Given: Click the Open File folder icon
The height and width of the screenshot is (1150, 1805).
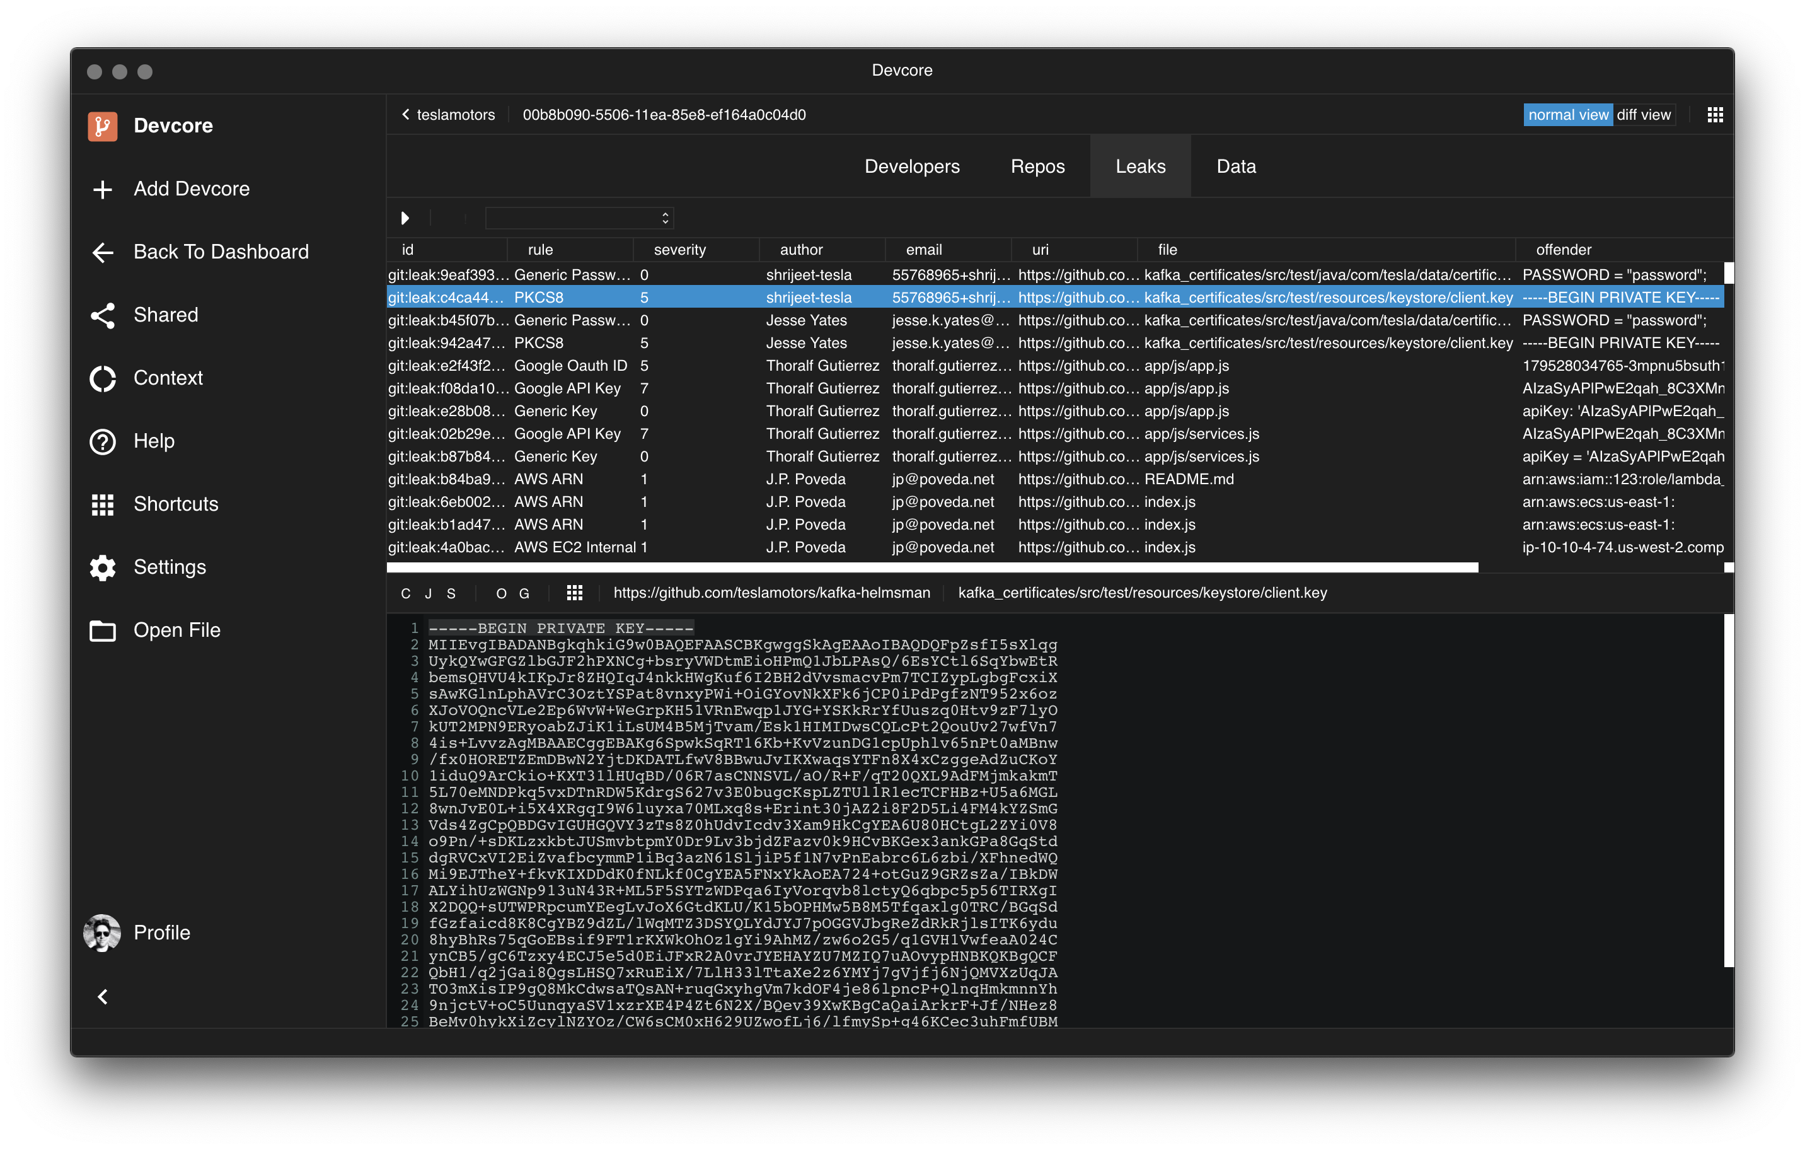Looking at the screenshot, I should pos(103,630).
